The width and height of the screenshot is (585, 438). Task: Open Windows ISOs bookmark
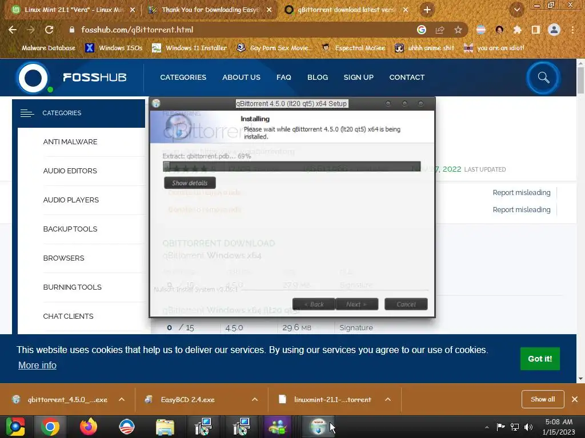pos(114,48)
